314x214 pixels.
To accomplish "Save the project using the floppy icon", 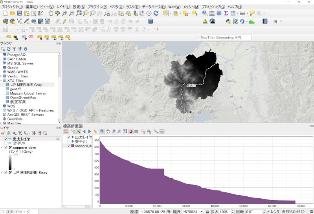I will pos(19,13).
